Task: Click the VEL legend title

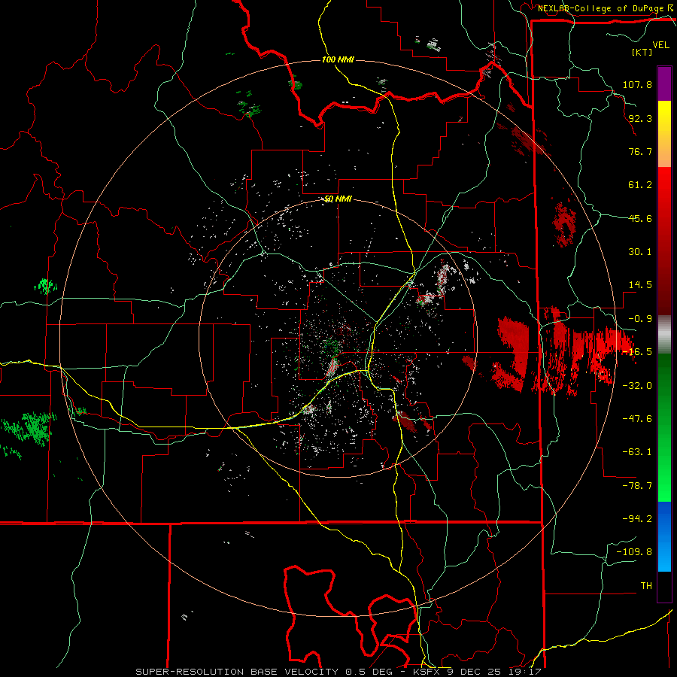Action: point(660,45)
